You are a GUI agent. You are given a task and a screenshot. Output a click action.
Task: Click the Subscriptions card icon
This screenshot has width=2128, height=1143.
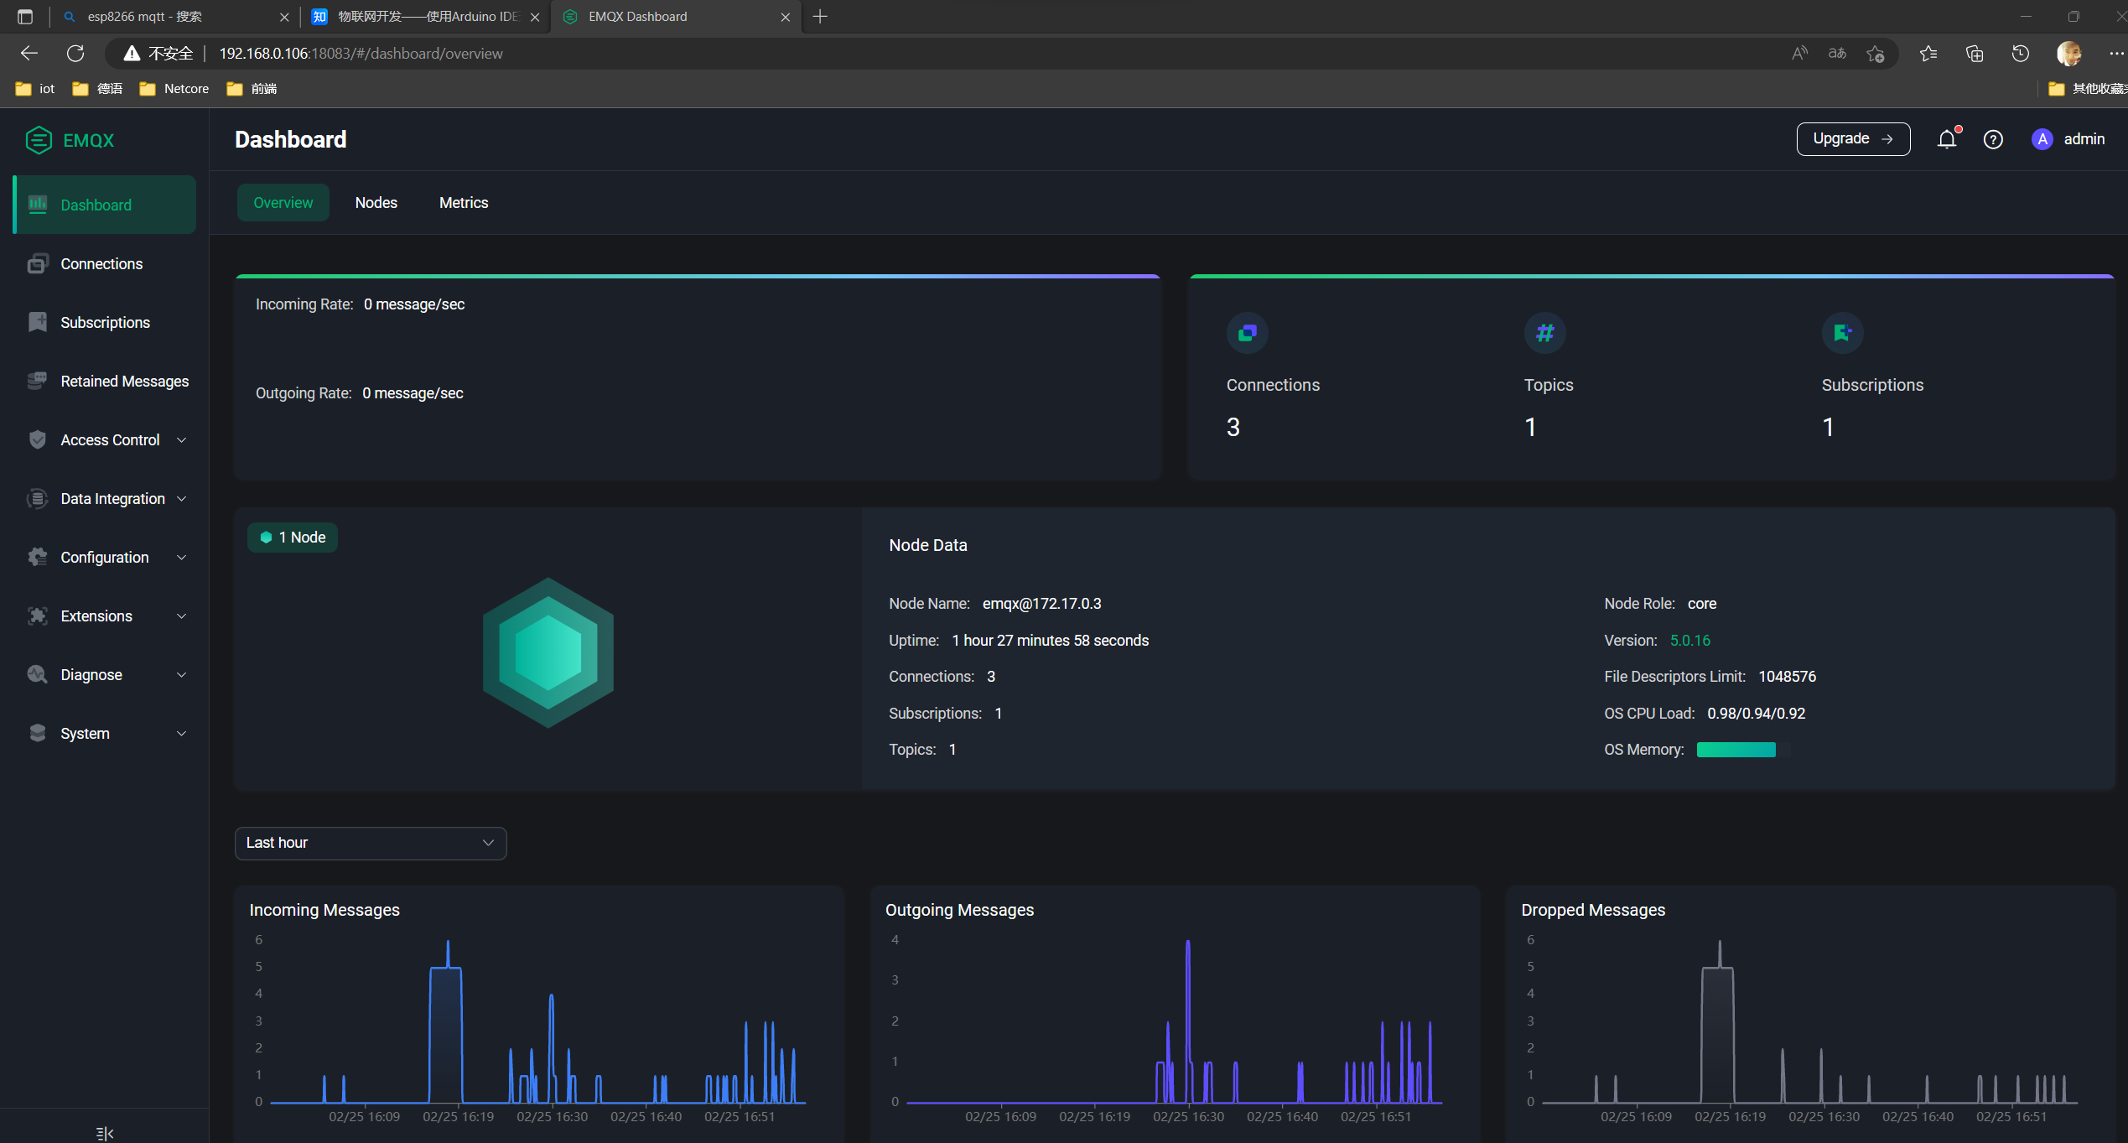1843,333
